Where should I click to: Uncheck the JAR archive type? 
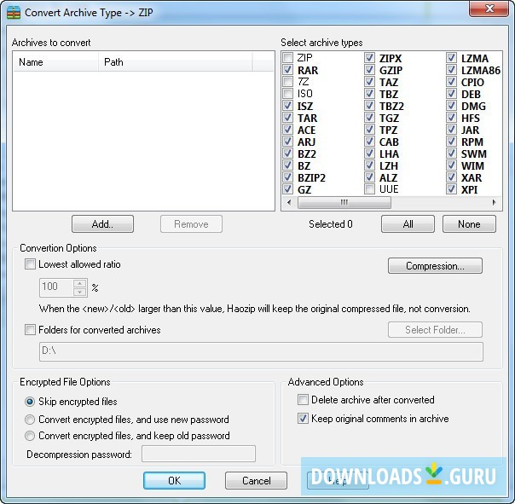(451, 130)
